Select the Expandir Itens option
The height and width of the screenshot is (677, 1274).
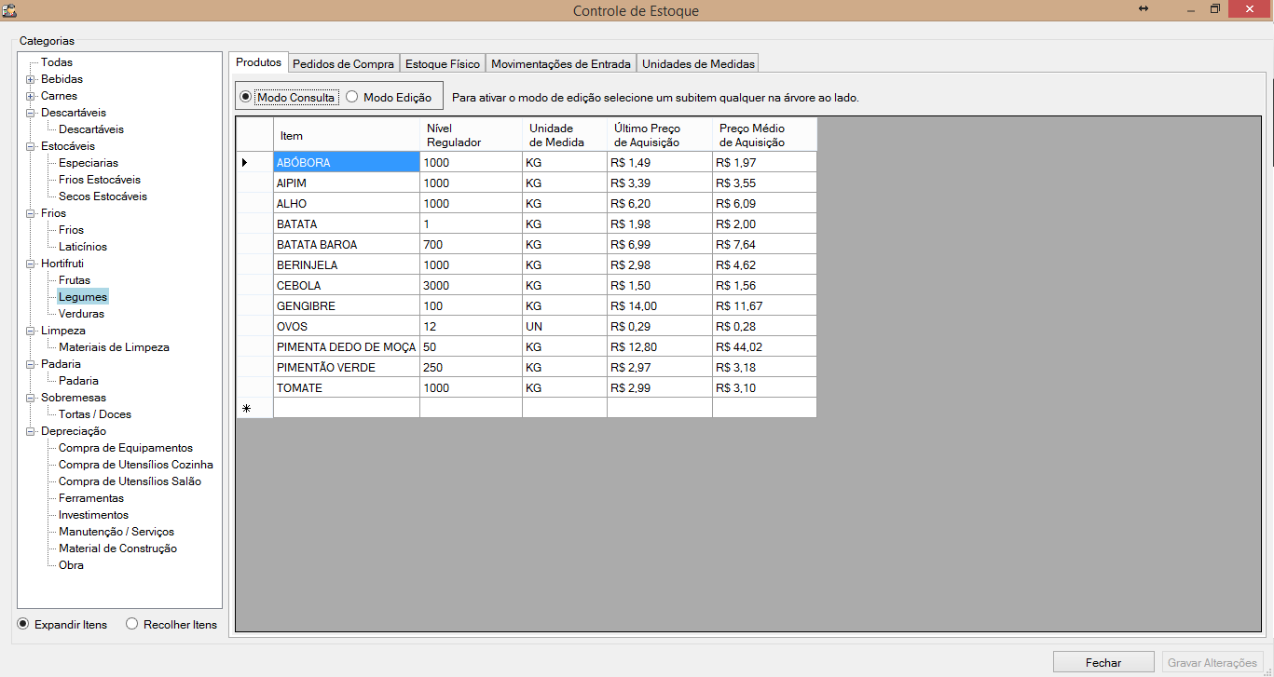[23, 625]
